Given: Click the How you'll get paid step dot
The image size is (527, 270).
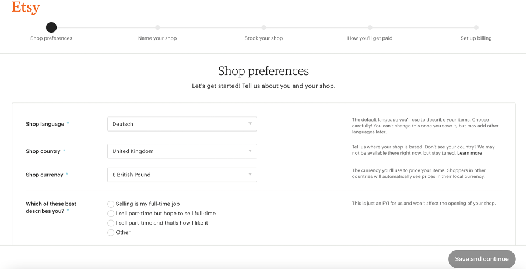Looking at the screenshot, I should 370,27.
